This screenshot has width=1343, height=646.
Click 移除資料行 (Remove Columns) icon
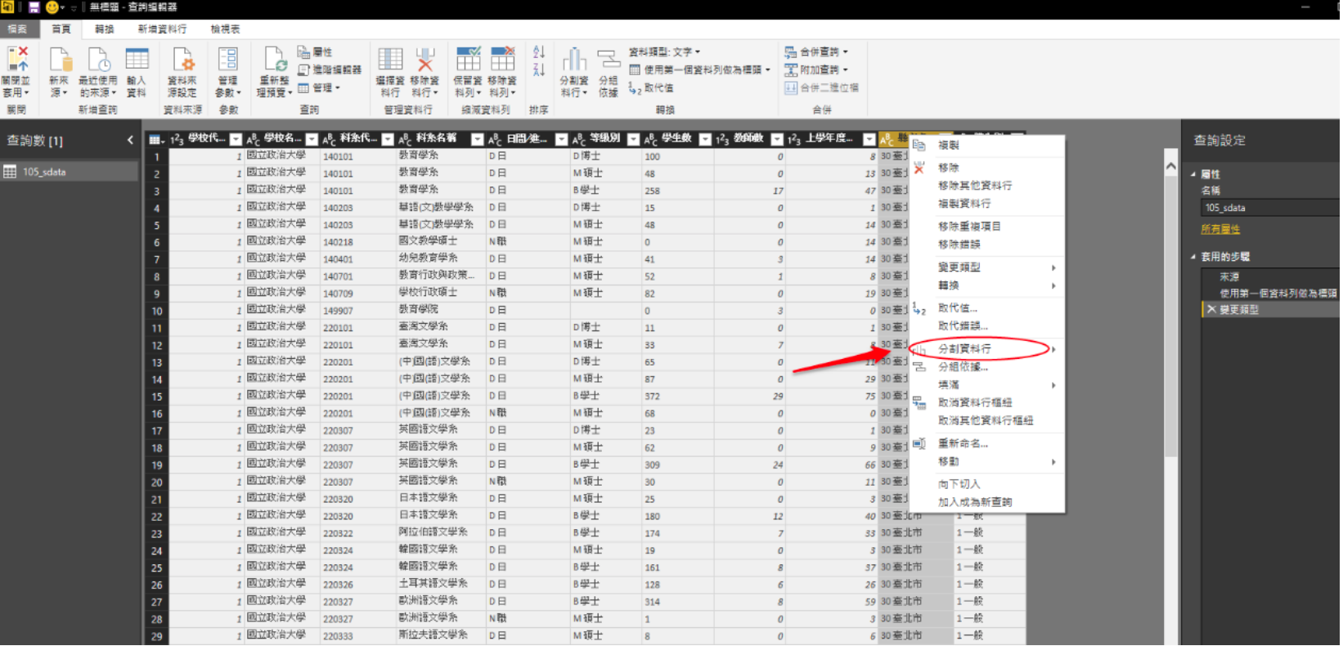[x=424, y=60]
